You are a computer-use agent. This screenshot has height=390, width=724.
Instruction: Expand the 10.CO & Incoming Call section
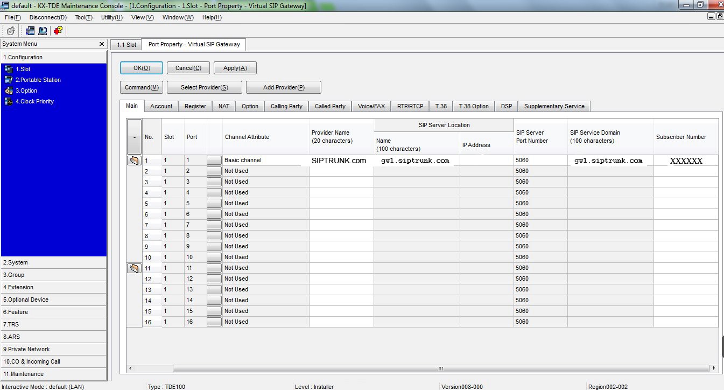54,362
